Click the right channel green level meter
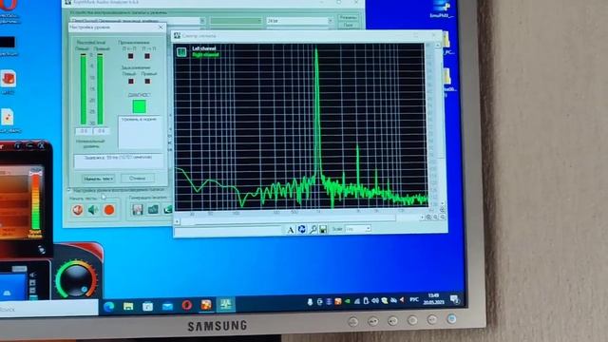Image resolution: width=608 pixels, height=342 pixels. [100, 88]
